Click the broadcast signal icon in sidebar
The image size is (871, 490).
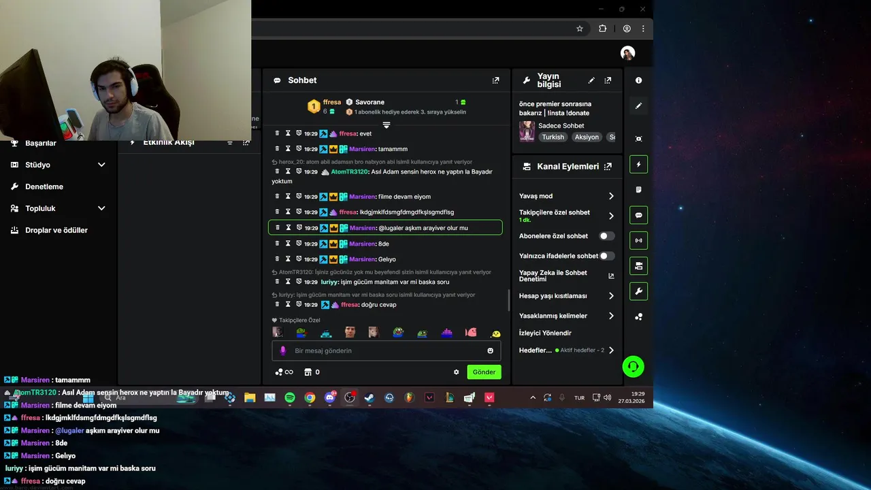pos(638,240)
